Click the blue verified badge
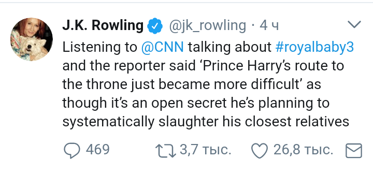Screen dimensions: 373x188 click(155, 26)
